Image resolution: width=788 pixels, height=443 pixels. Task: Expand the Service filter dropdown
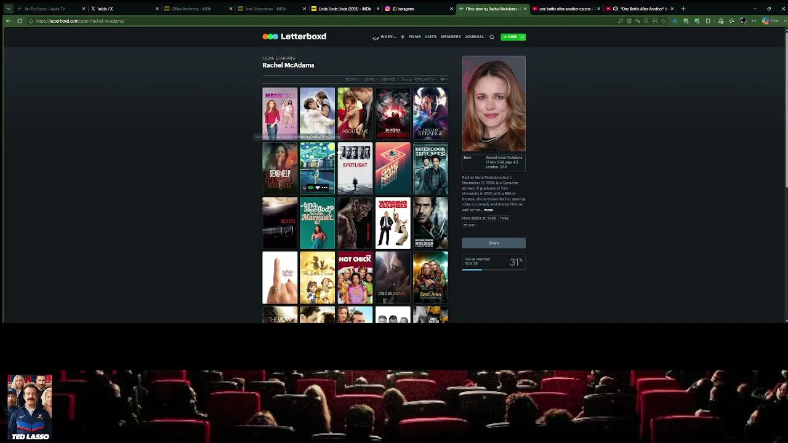[389, 79]
